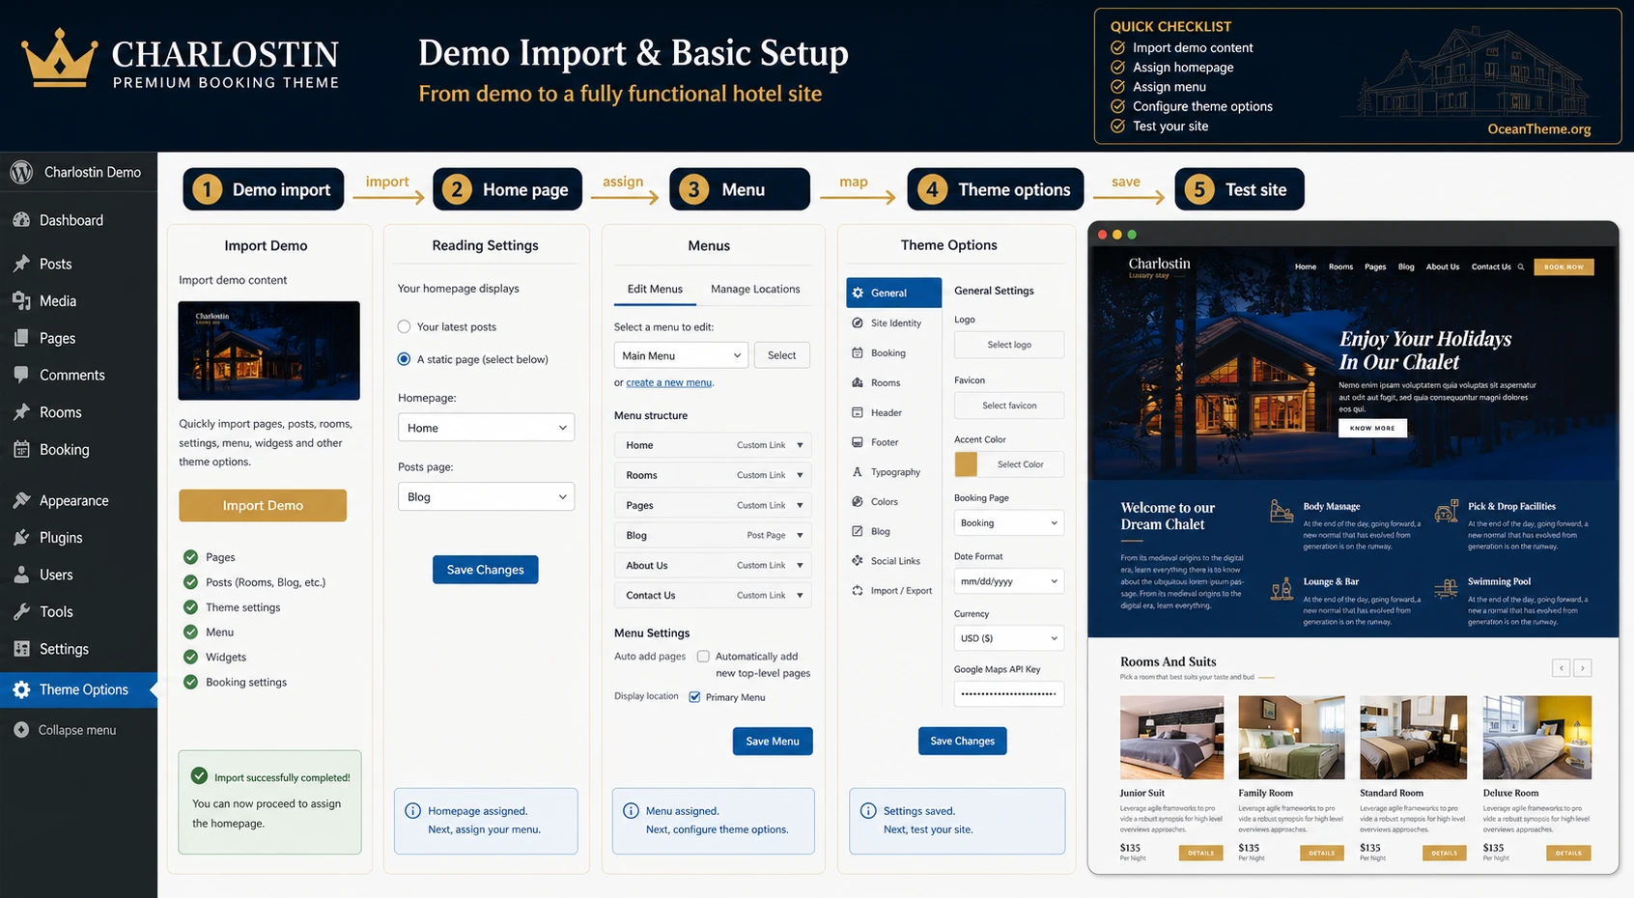Click the Footer section icon
This screenshot has height=898, width=1634.
click(858, 442)
